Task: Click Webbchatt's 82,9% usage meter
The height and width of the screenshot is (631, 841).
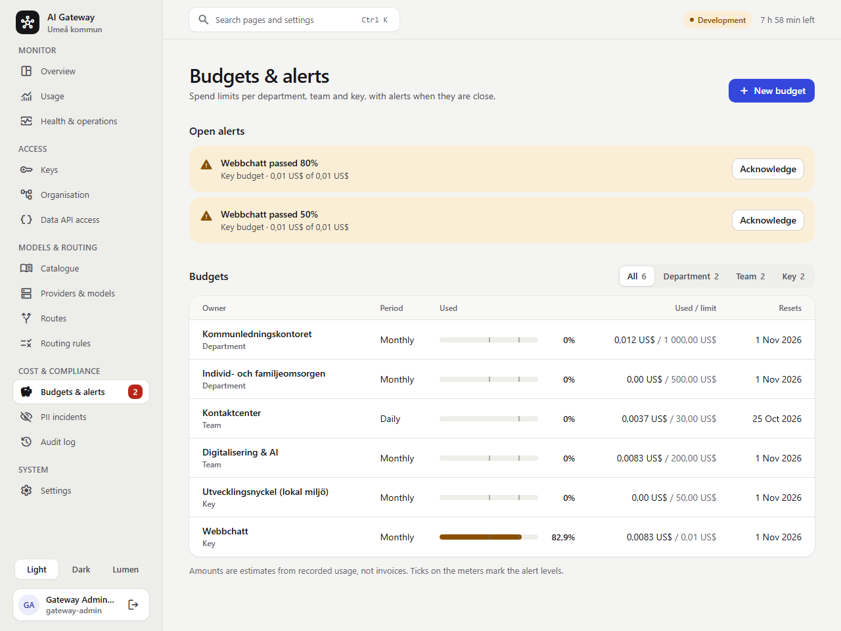Action: point(489,537)
